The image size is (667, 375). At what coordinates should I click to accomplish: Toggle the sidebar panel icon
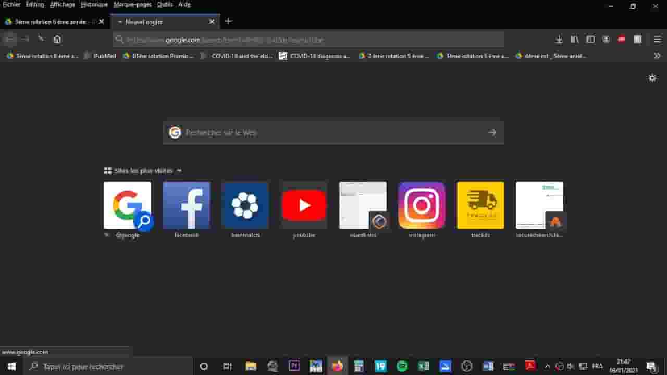pos(590,39)
